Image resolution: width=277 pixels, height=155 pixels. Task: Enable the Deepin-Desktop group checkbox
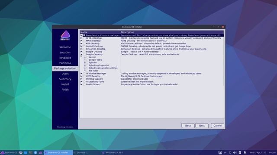84,54
